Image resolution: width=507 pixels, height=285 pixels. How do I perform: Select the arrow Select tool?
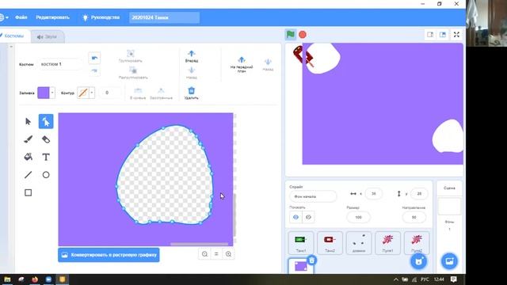pos(29,121)
